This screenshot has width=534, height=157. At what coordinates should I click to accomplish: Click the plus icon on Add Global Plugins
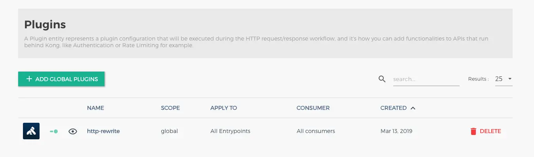pyautogui.click(x=29, y=79)
